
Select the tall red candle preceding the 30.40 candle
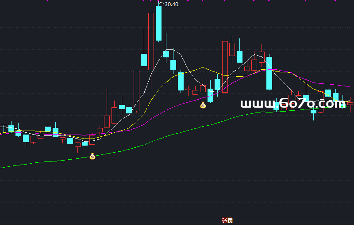coord(151,41)
